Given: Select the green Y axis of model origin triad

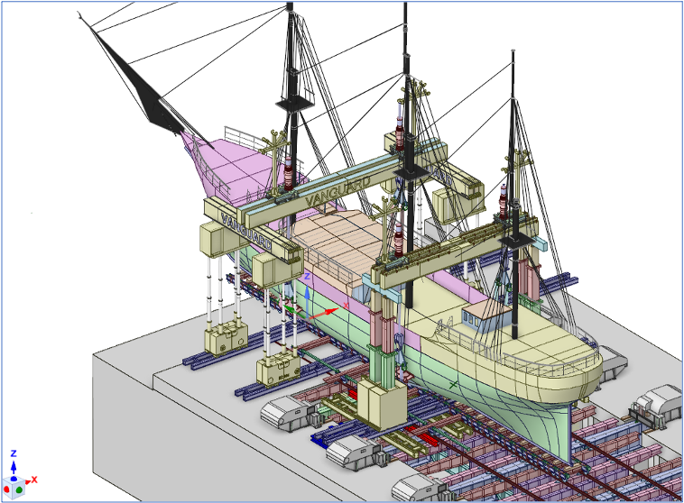Looking at the screenshot, I should [294, 310].
